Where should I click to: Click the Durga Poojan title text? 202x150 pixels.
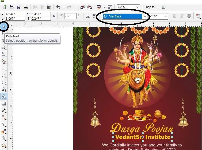pos(142,128)
